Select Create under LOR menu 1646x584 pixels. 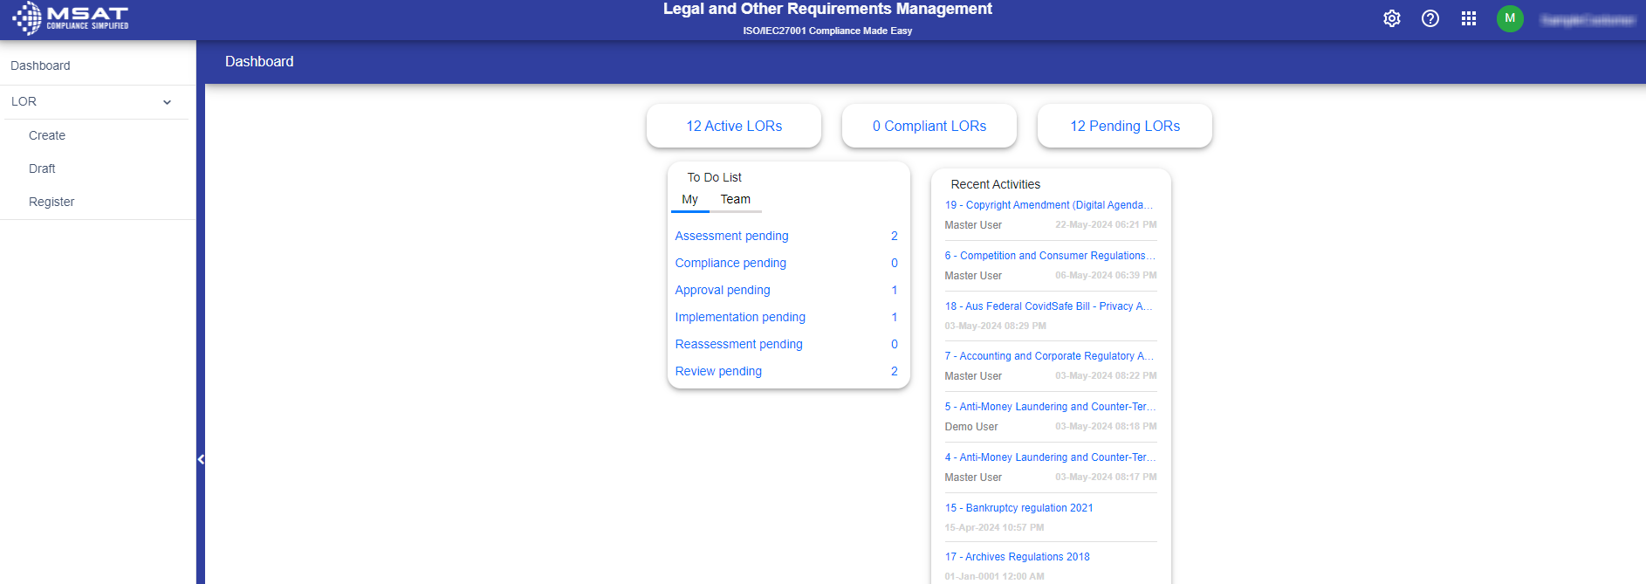pyautogui.click(x=47, y=135)
